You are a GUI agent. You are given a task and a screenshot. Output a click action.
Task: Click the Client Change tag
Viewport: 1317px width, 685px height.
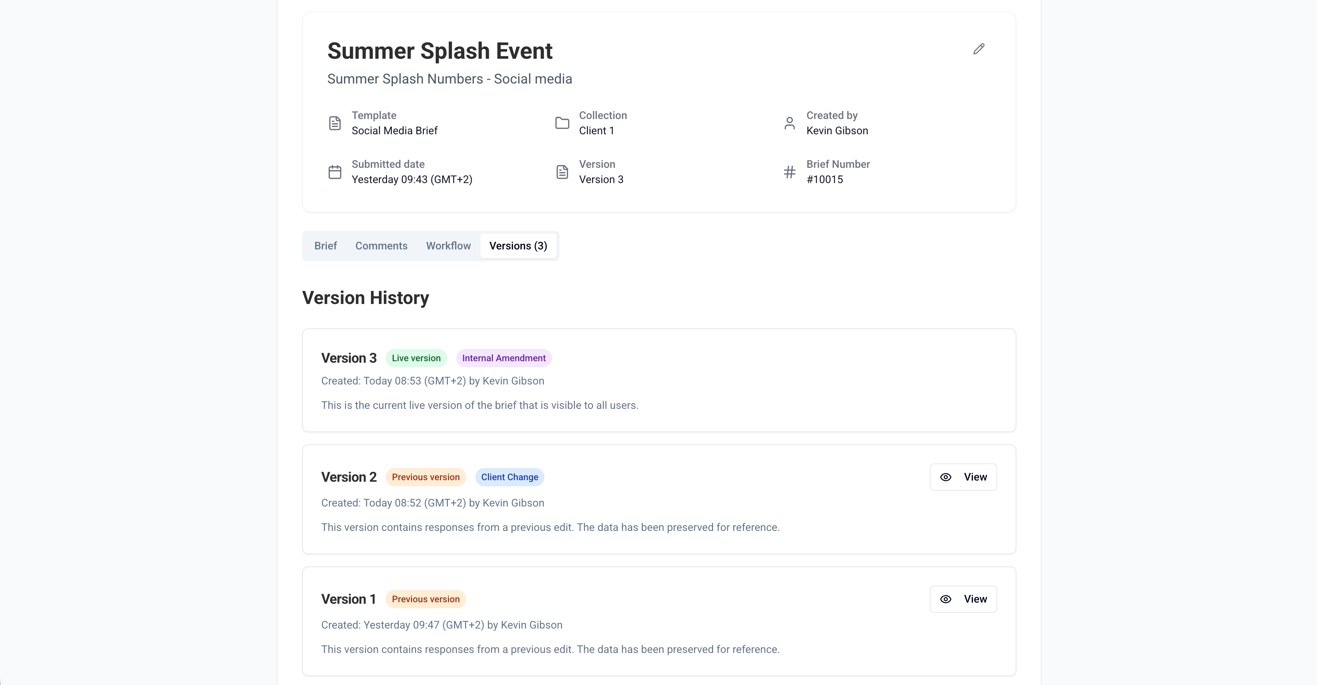(509, 478)
